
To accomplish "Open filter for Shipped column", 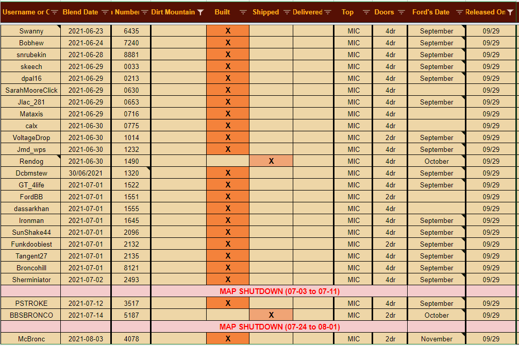I will 287,12.
